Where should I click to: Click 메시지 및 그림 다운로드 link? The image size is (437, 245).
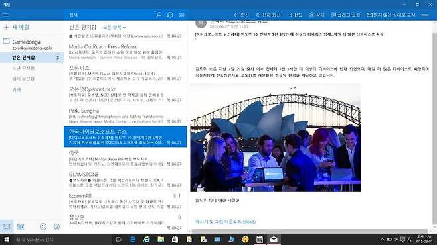click(225, 222)
